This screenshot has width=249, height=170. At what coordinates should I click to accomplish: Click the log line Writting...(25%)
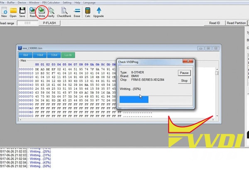pyautogui.click(x=40, y=151)
